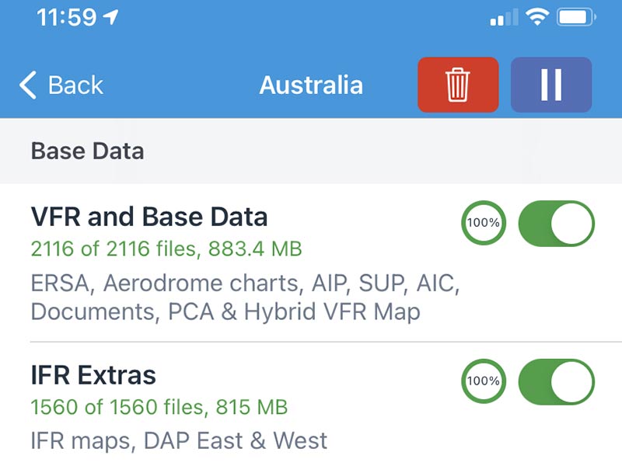Screen dimensions: 622x466
Task: Select the Back text label
Action: click(75, 85)
